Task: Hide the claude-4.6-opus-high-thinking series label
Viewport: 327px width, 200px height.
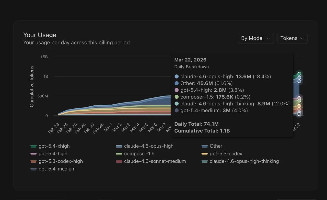Action: 244,161
